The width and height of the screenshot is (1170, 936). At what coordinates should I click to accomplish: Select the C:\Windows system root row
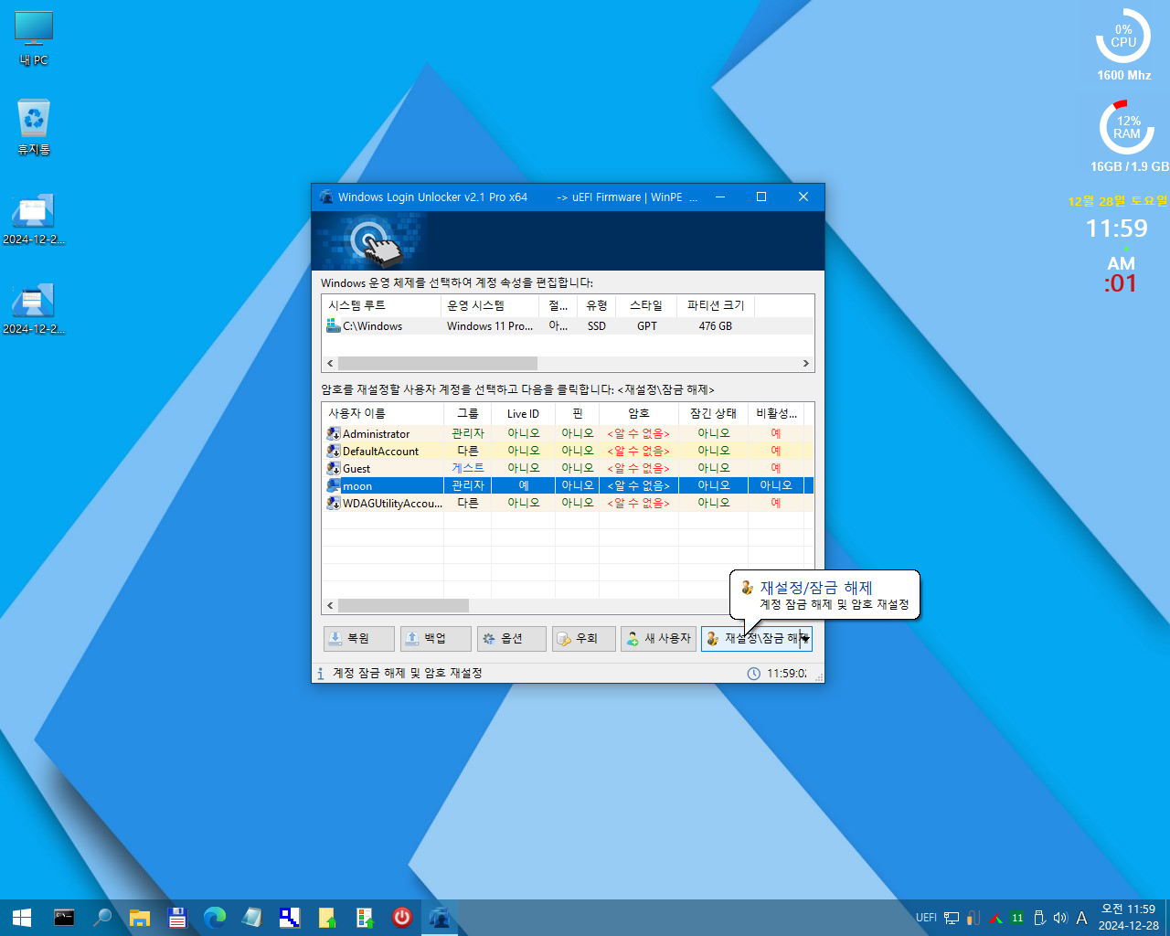(568, 326)
